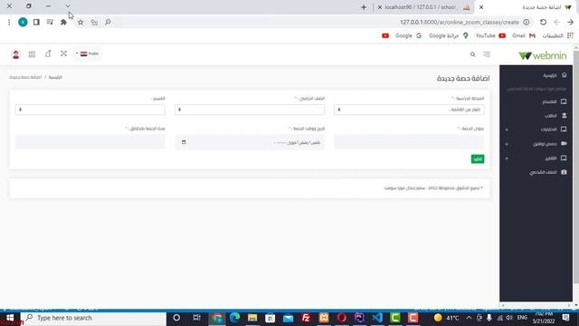
Task: Open Chrome side panel icon
Action: click(x=36, y=22)
